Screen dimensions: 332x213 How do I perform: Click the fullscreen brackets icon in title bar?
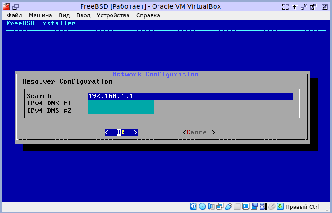coord(286,7)
